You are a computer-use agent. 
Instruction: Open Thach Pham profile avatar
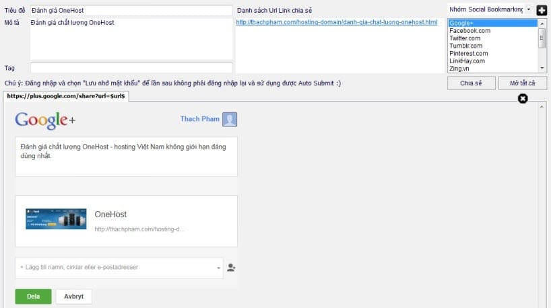pyautogui.click(x=230, y=119)
